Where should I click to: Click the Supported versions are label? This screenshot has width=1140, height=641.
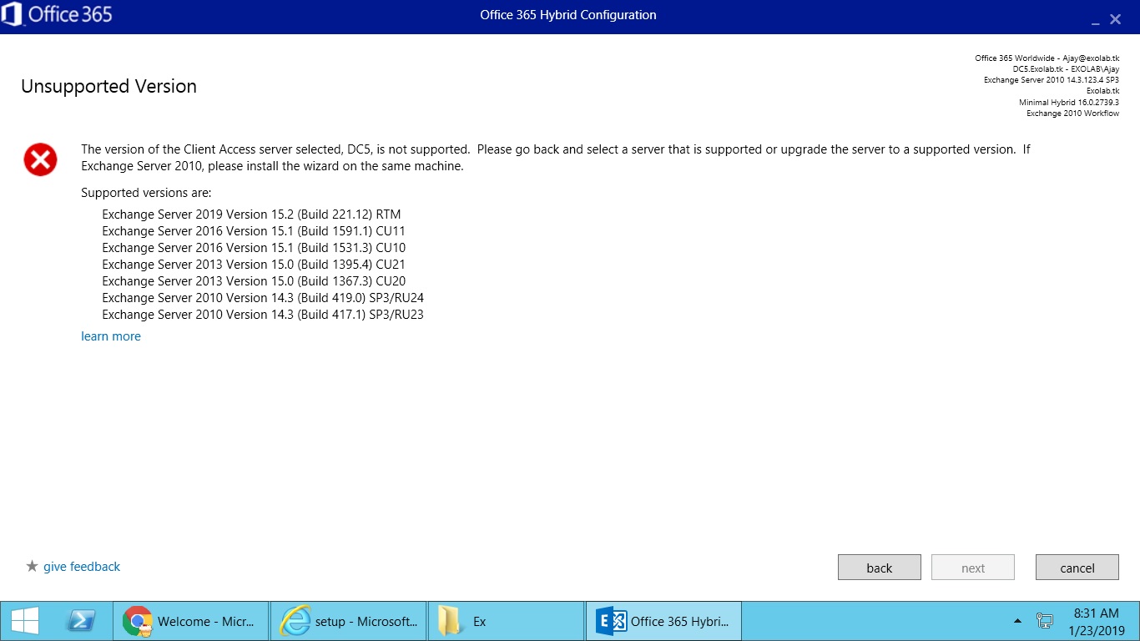[x=146, y=193]
